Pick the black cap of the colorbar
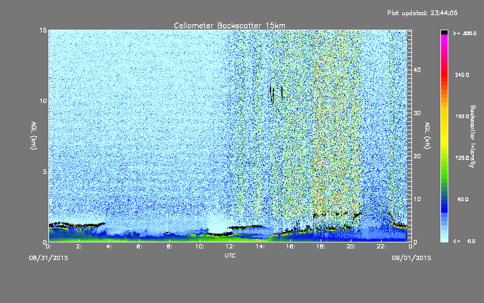The image size is (484, 303). pos(444,32)
